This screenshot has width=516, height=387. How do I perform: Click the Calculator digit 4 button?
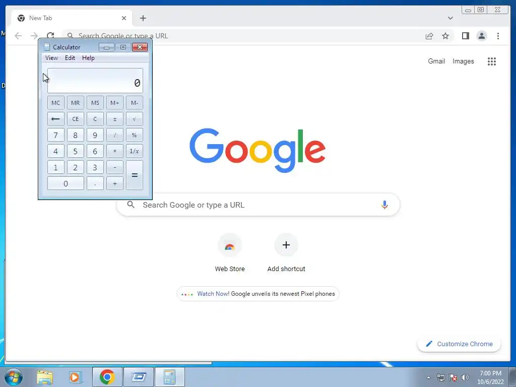[55, 151]
